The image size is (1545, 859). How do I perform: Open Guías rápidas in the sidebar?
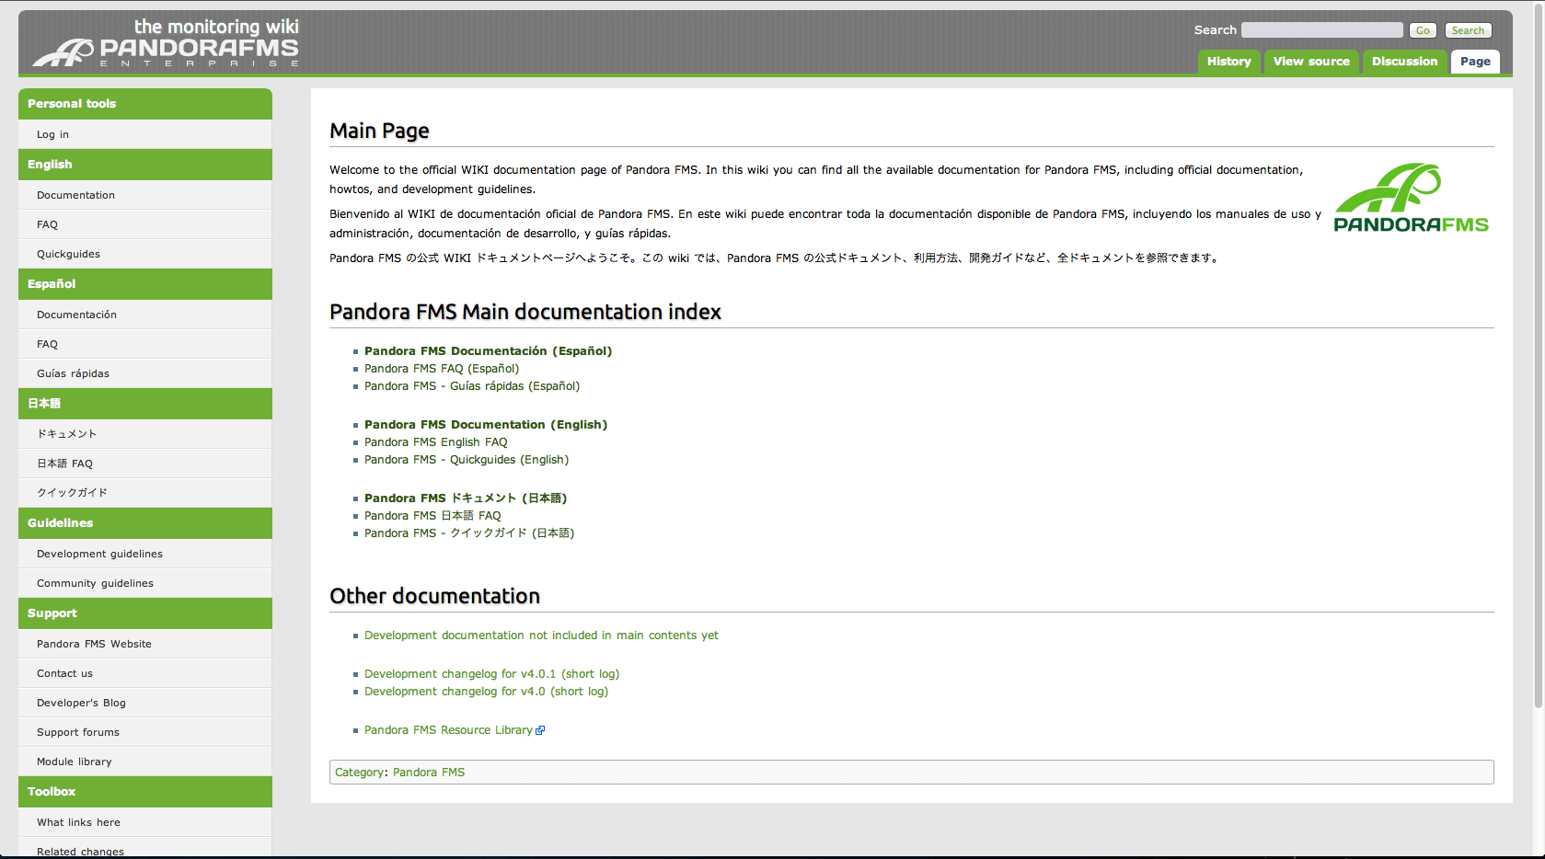click(73, 373)
